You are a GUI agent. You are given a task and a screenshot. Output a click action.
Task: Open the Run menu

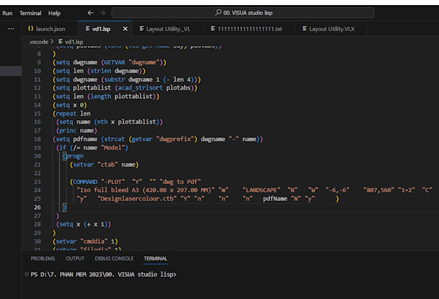[7, 13]
